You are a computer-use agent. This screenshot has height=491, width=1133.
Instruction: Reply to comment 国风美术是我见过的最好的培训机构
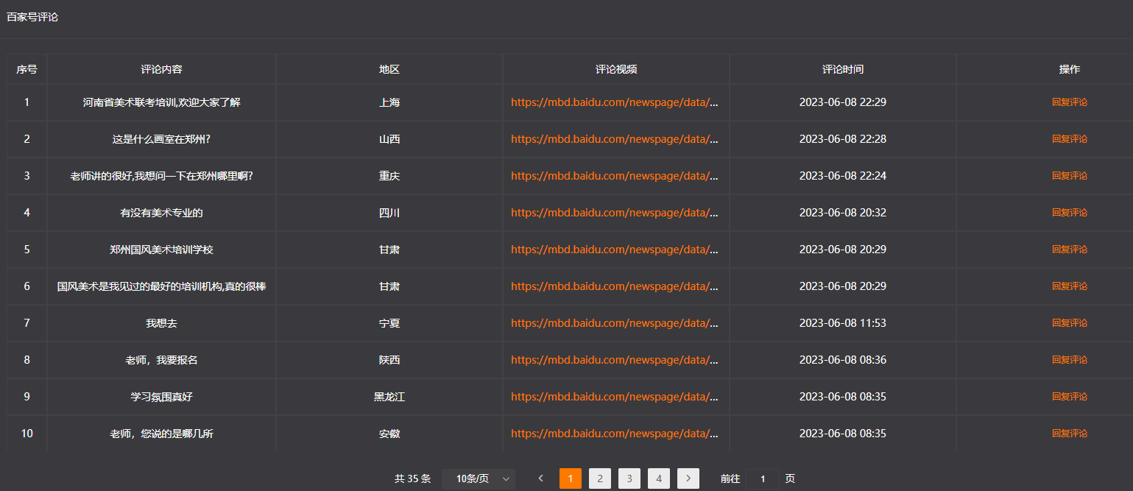click(x=1070, y=286)
